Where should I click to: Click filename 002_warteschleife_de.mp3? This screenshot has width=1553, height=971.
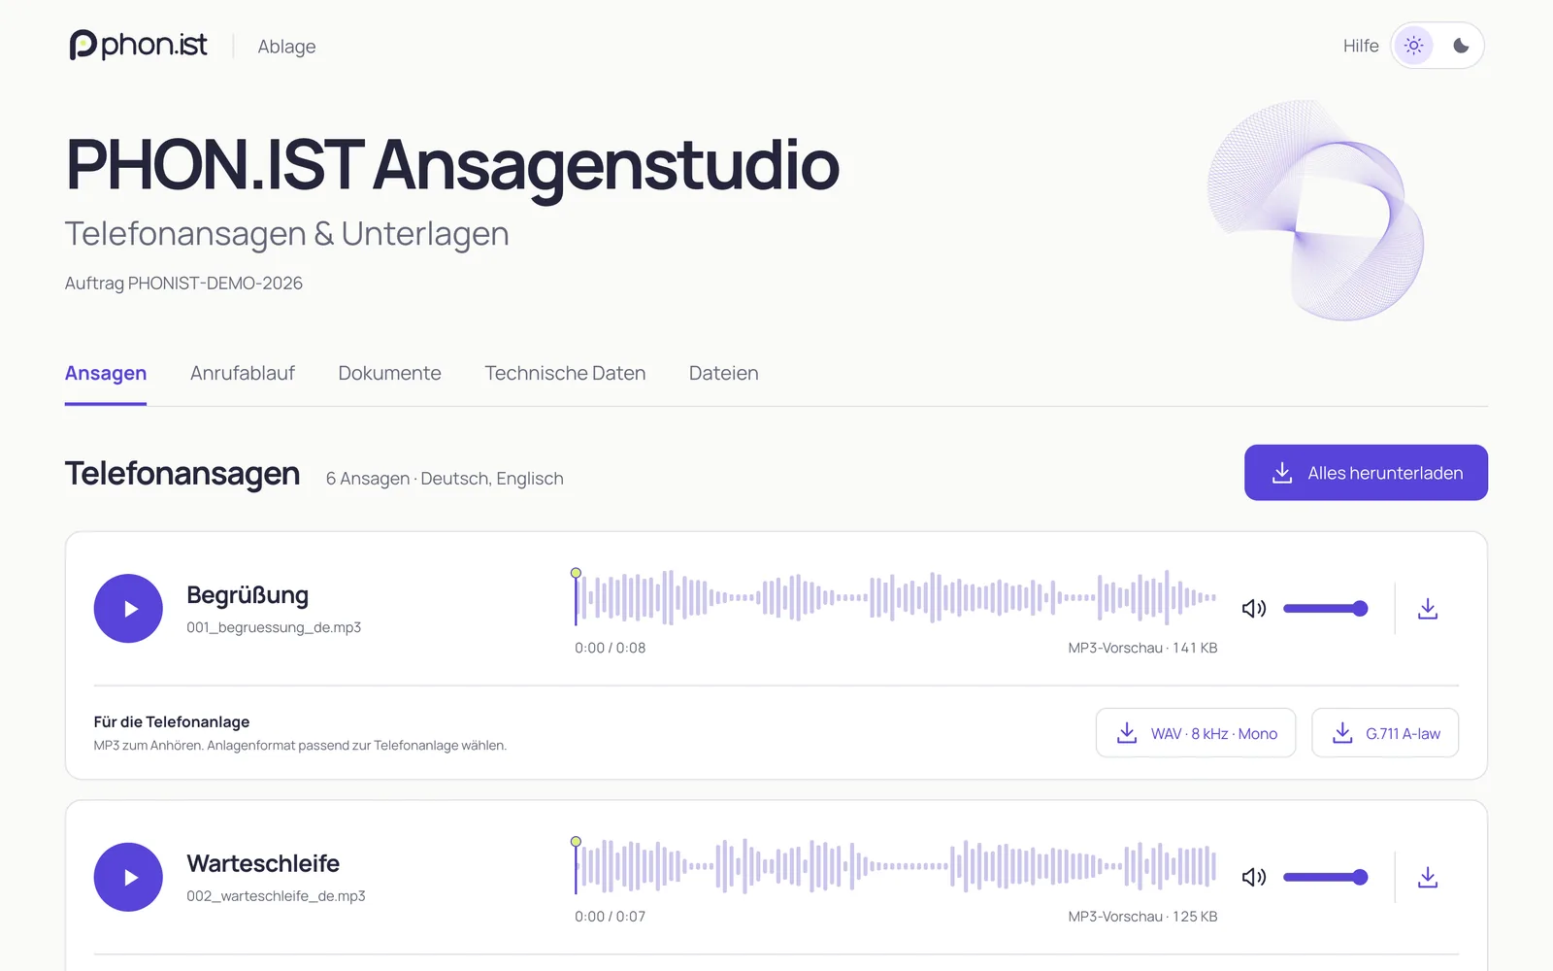point(276,896)
